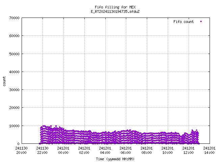This screenshot has height=162, width=216.
Task: Click the y-axis value 50000
Action: 14,54
